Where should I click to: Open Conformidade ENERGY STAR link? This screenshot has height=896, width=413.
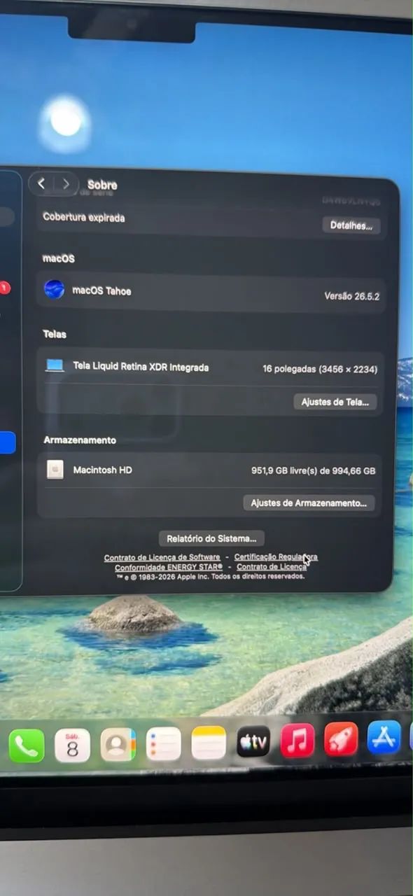click(x=169, y=567)
